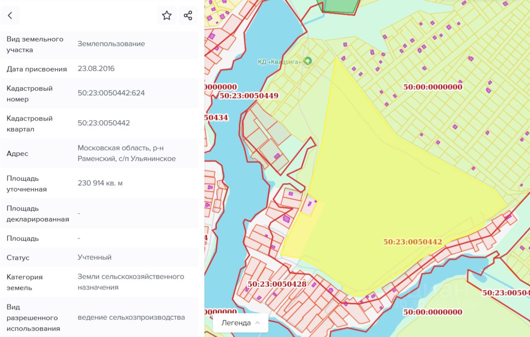Click the Учтенный status value
This screenshot has width=530, height=337.
(x=94, y=257)
